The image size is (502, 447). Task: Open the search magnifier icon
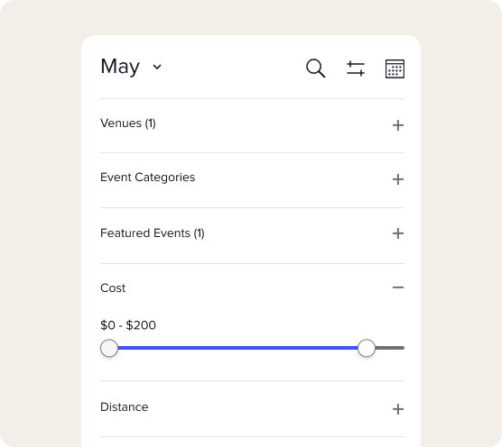(315, 68)
